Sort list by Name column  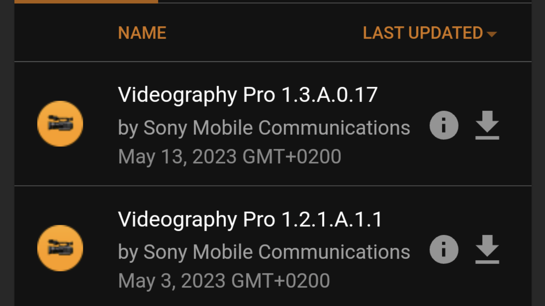tap(142, 33)
